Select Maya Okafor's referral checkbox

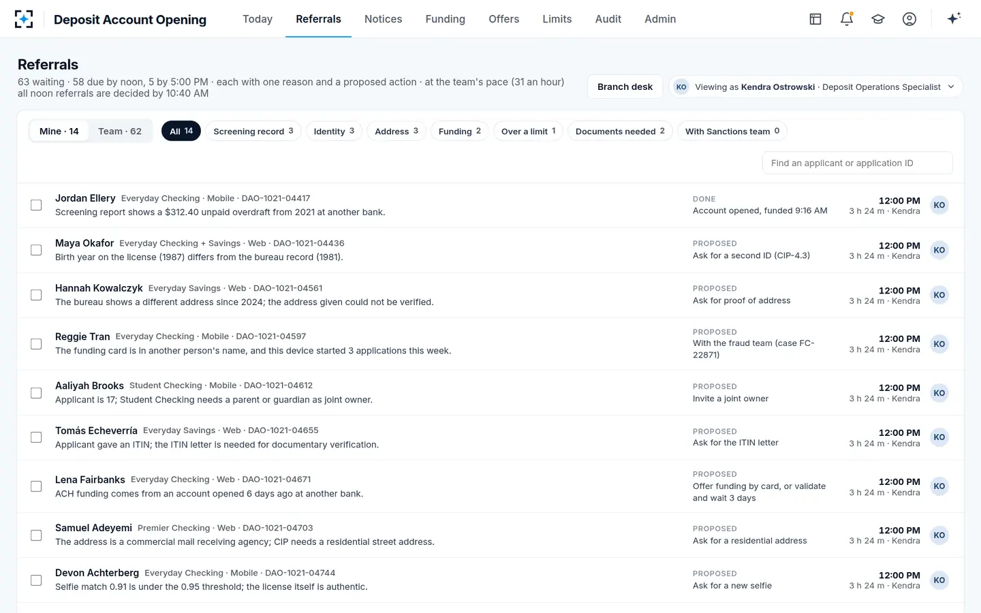pyautogui.click(x=36, y=250)
